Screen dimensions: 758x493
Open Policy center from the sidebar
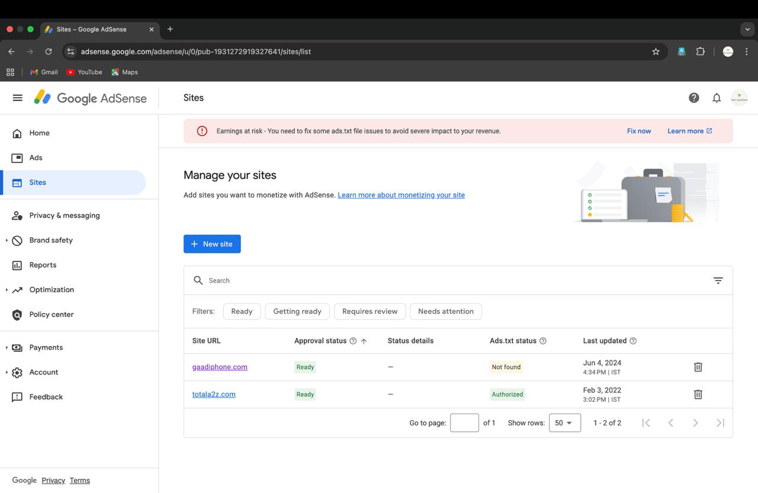tap(52, 315)
